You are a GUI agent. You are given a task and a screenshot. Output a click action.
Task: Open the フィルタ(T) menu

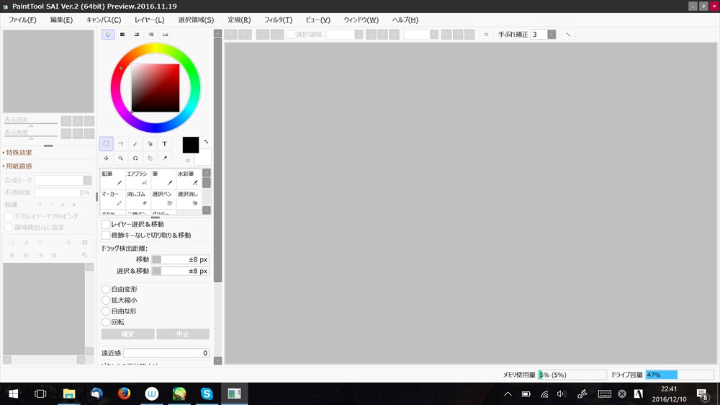coord(278,19)
